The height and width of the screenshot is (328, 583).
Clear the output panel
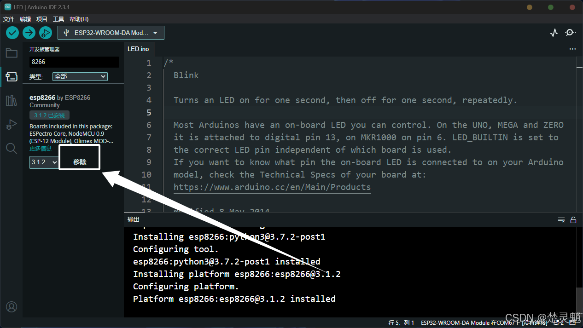(x=561, y=220)
